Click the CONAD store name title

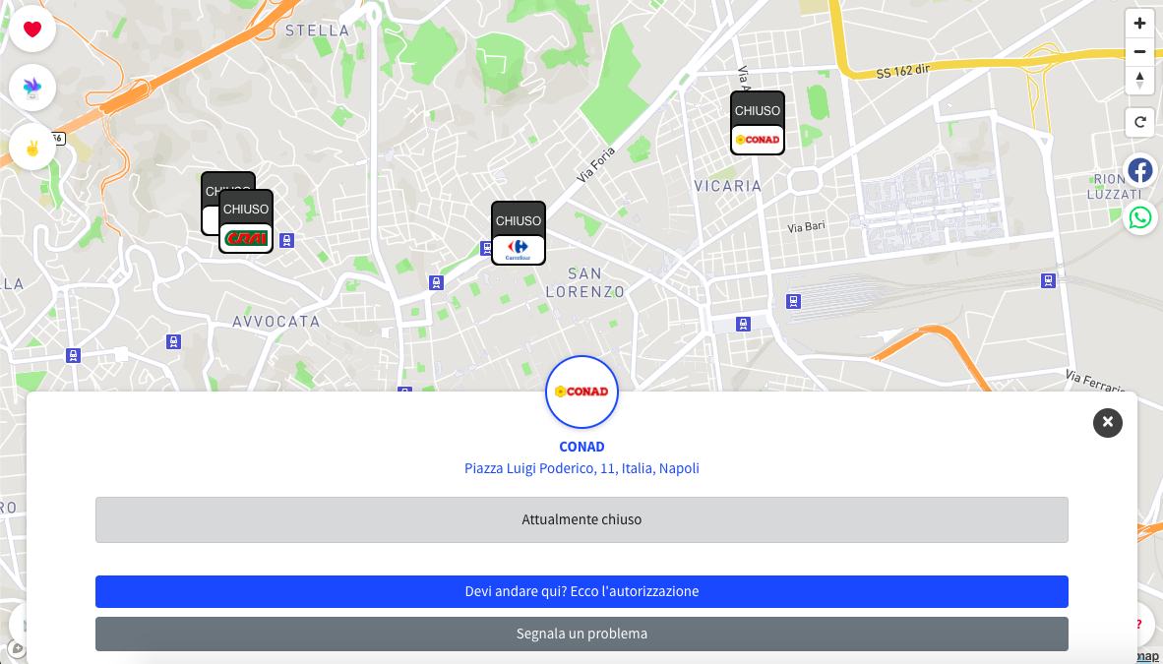(581, 447)
